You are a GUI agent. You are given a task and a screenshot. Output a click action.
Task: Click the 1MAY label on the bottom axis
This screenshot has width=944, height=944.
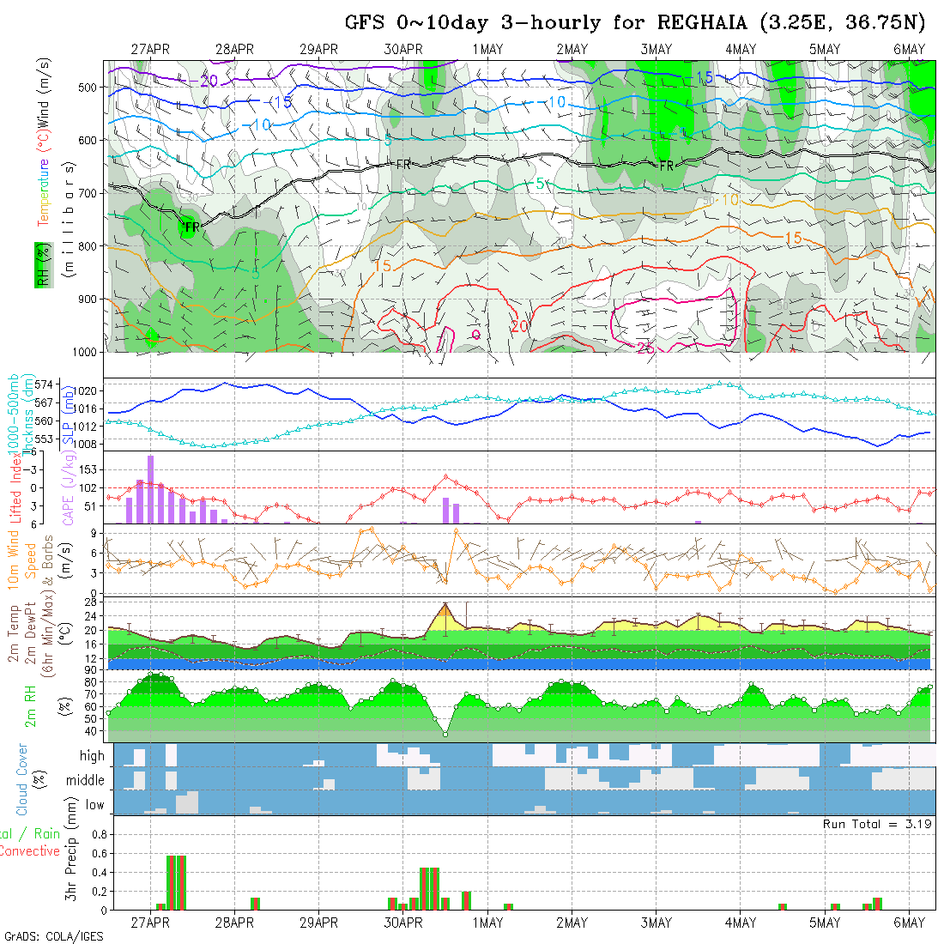[x=487, y=923]
